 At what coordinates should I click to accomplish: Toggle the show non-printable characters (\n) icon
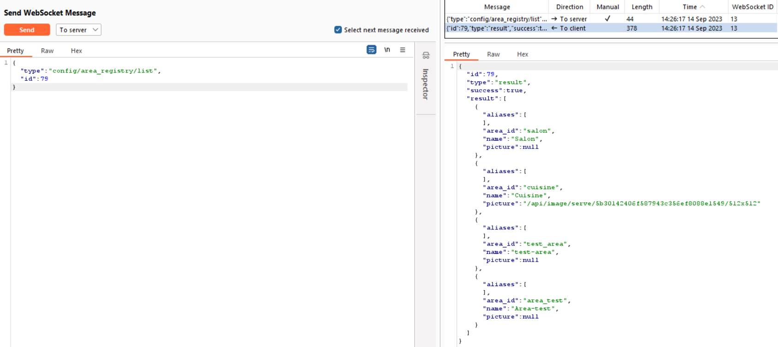click(387, 50)
